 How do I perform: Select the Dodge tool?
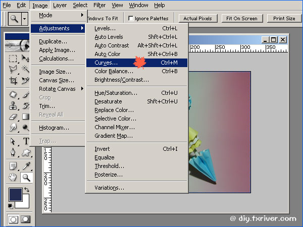25,128
